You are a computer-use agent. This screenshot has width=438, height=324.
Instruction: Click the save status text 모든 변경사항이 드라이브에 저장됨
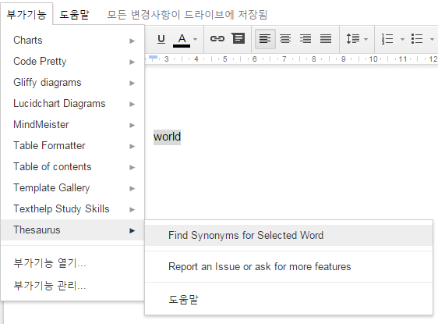click(x=187, y=15)
